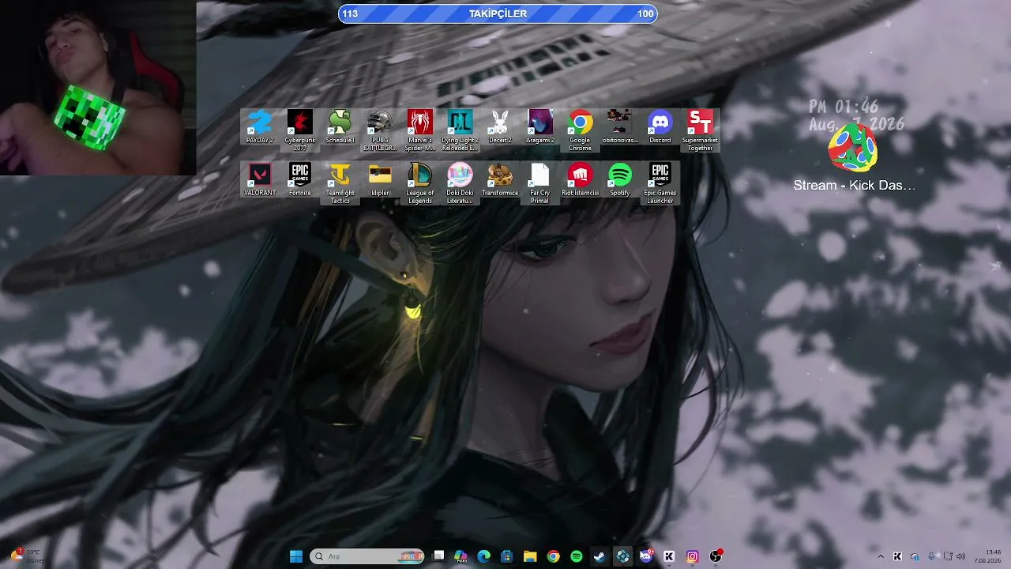Open the Discord taskbar icon with notification badge
This screenshot has width=1011, height=569.
tap(646, 556)
